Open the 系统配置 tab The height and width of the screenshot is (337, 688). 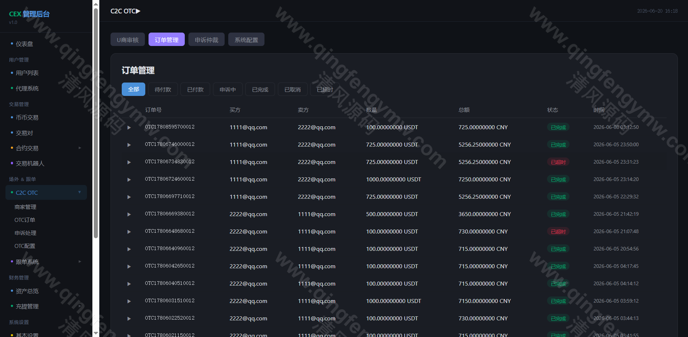246,39
